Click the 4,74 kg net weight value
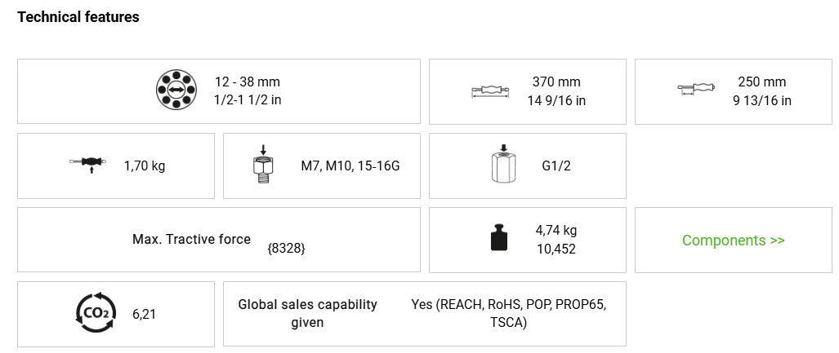 pyautogui.click(x=556, y=230)
